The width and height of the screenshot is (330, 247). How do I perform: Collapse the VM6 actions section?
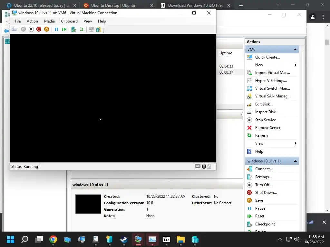tap(295, 49)
